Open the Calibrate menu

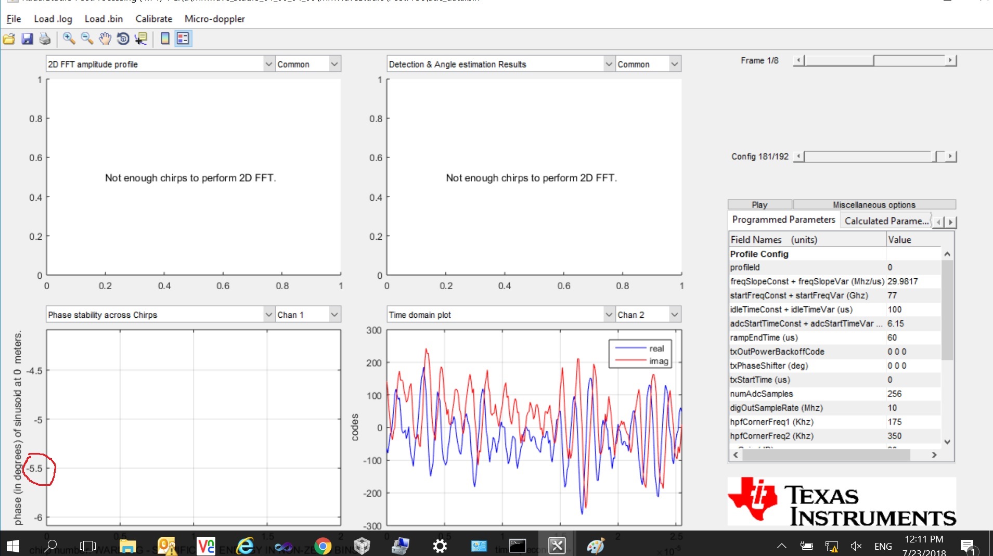(153, 19)
